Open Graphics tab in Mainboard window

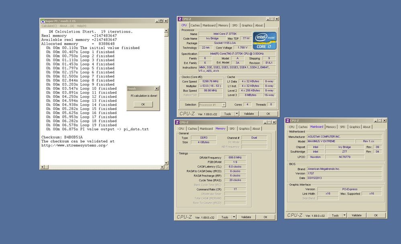pos(354,127)
